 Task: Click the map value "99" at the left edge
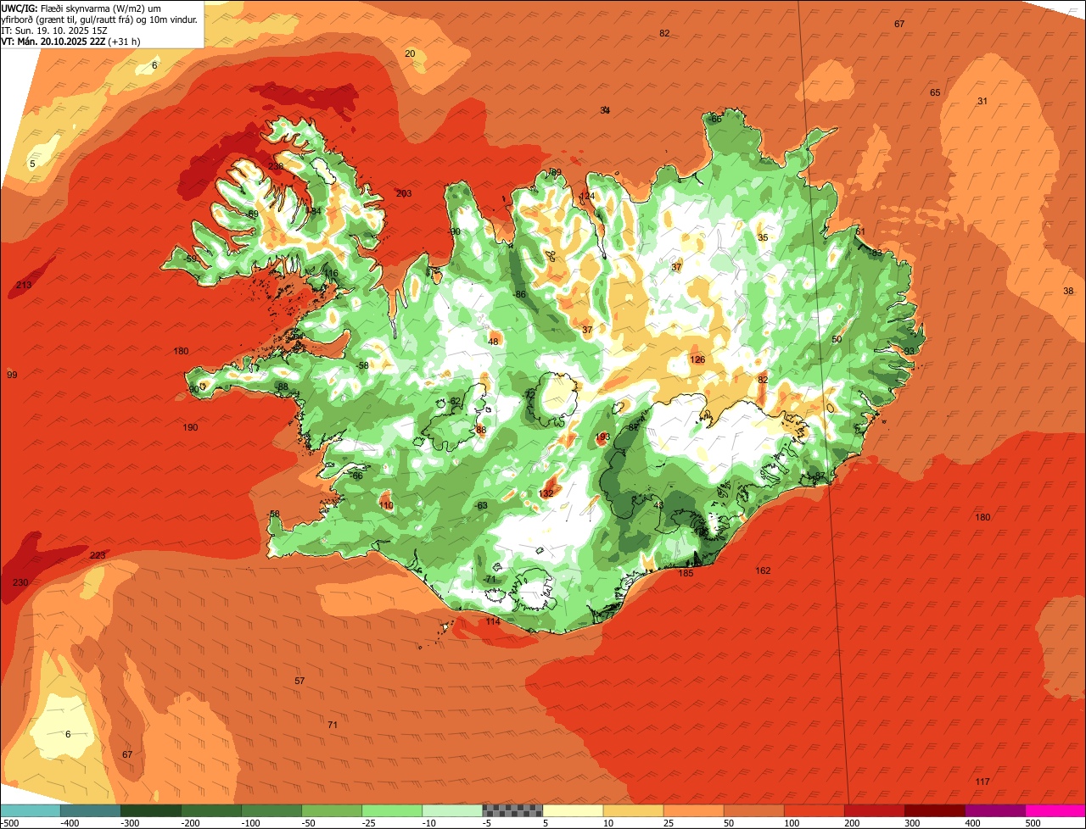(x=12, y=376)
